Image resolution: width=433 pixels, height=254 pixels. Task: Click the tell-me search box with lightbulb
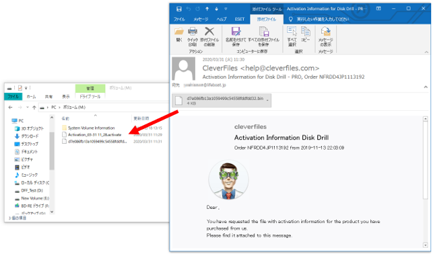[x=319, y=19]
